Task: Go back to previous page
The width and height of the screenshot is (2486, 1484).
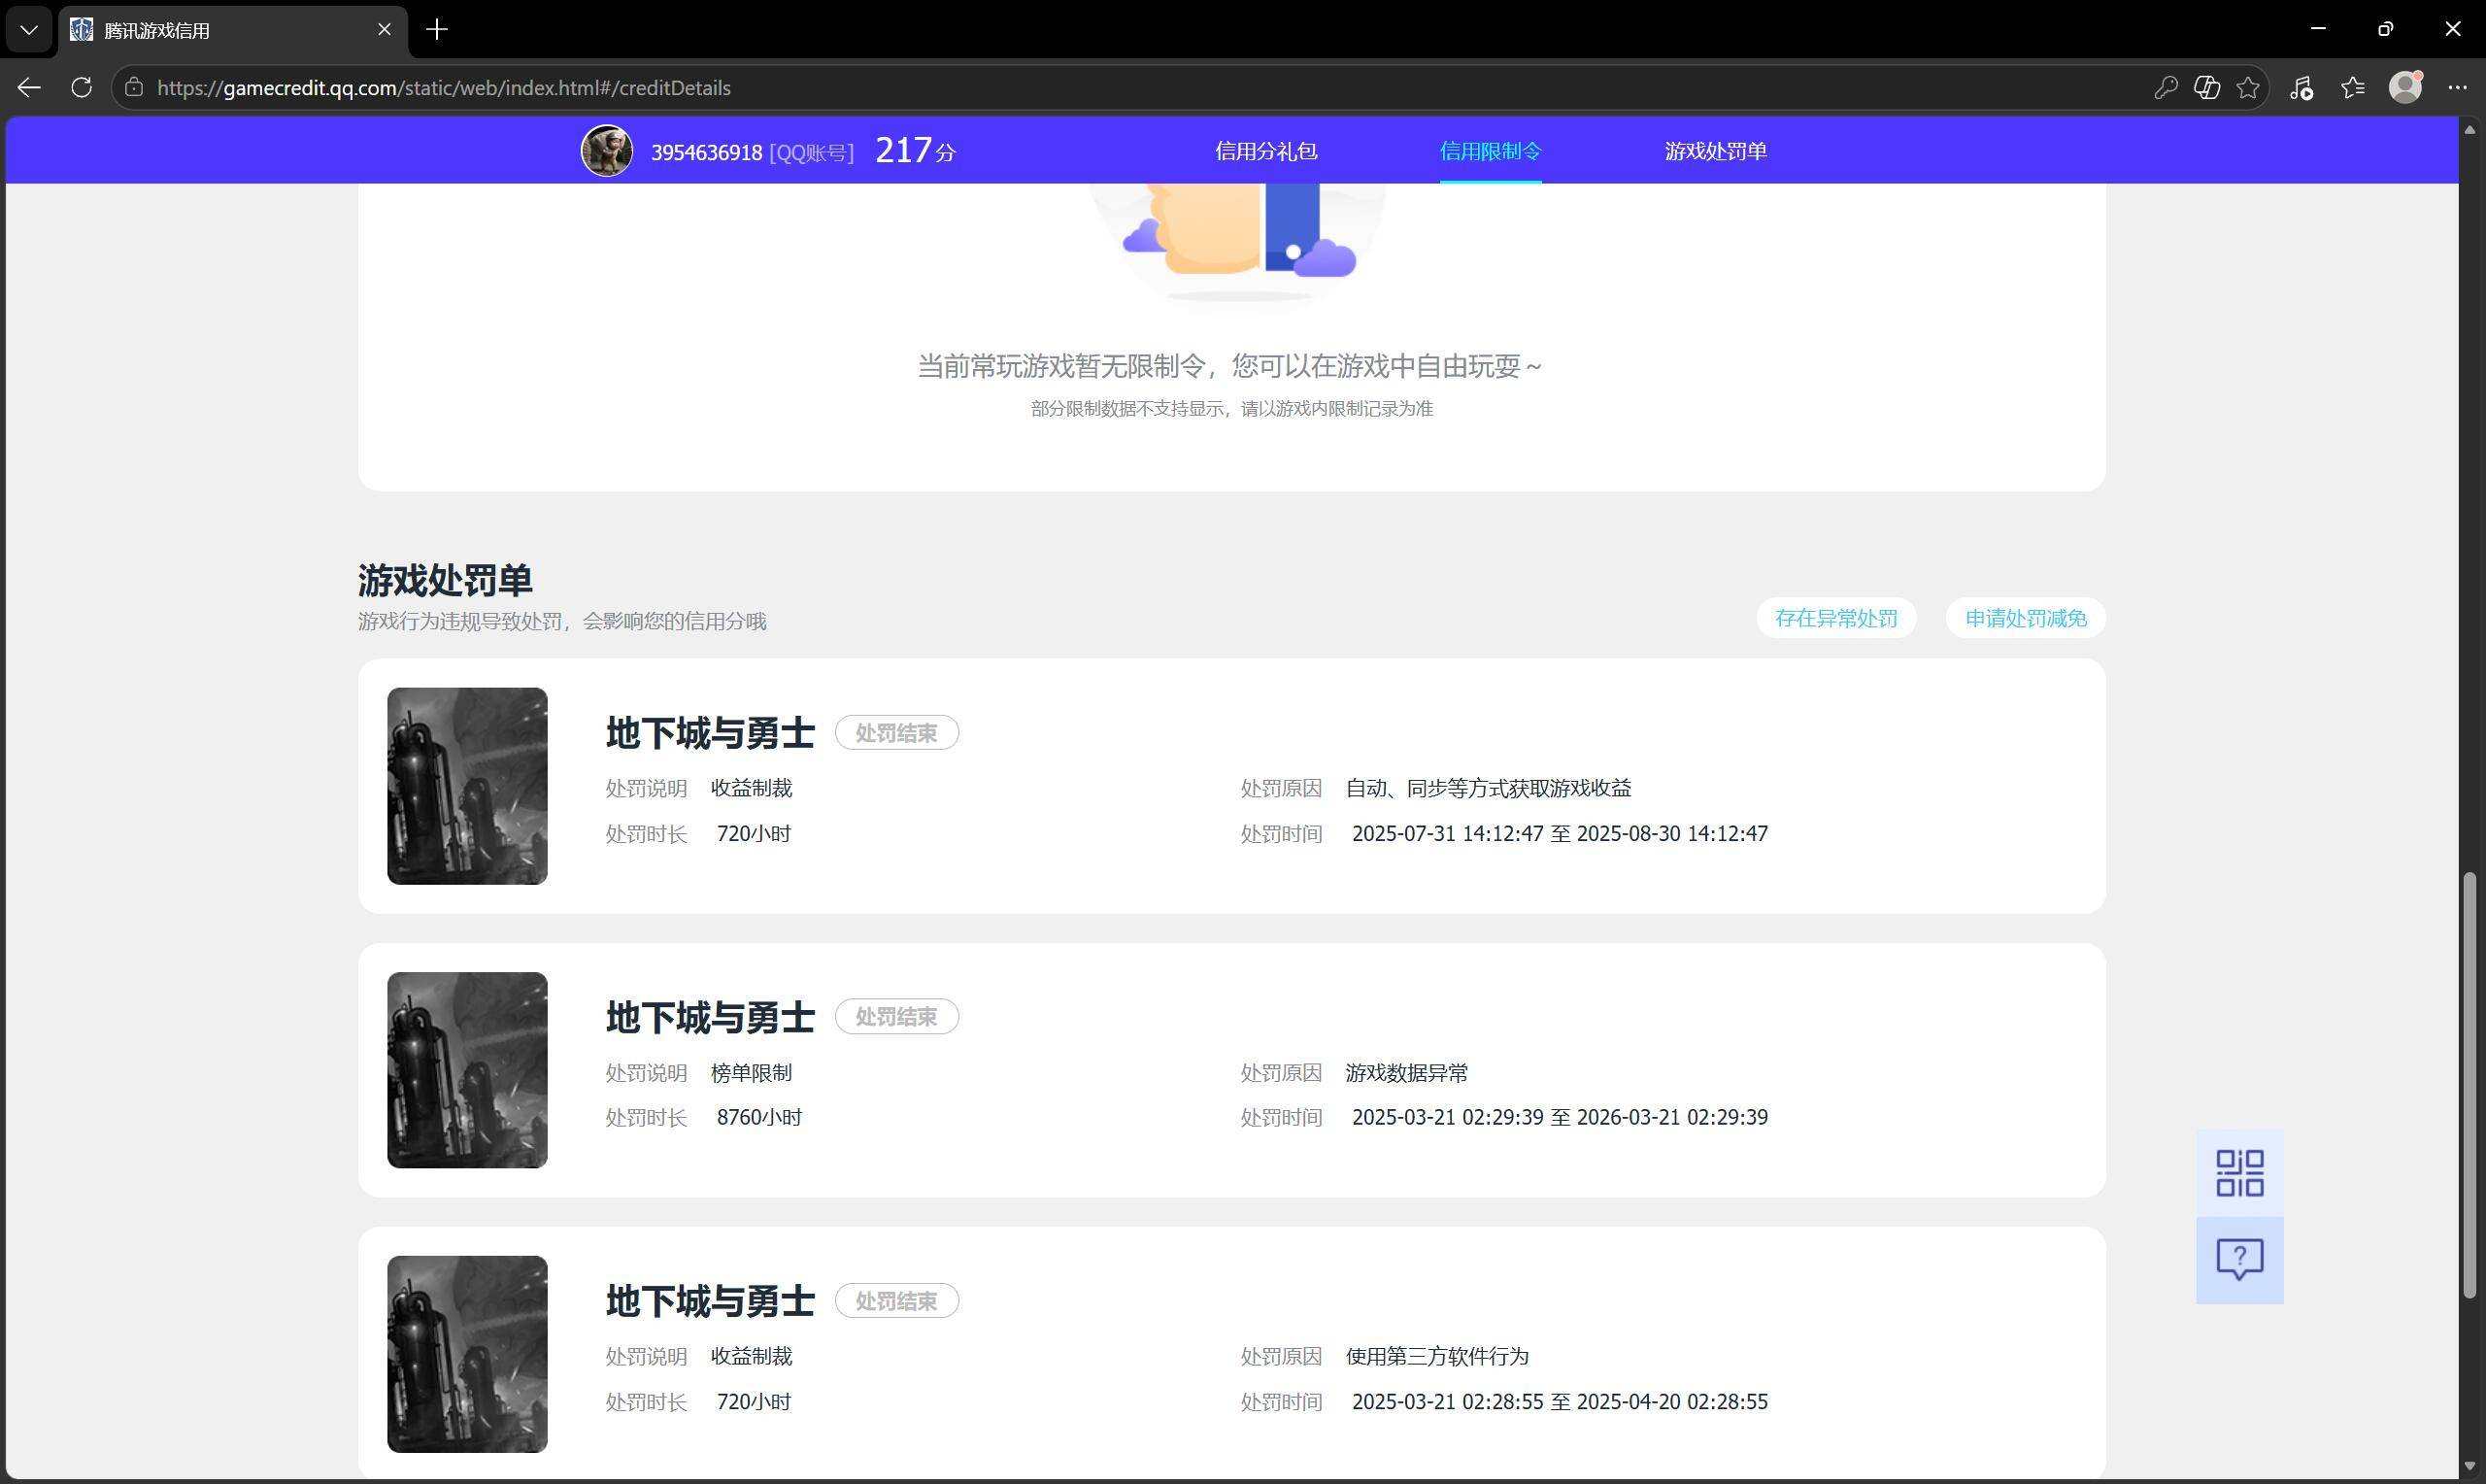Action: coord(29,88)
